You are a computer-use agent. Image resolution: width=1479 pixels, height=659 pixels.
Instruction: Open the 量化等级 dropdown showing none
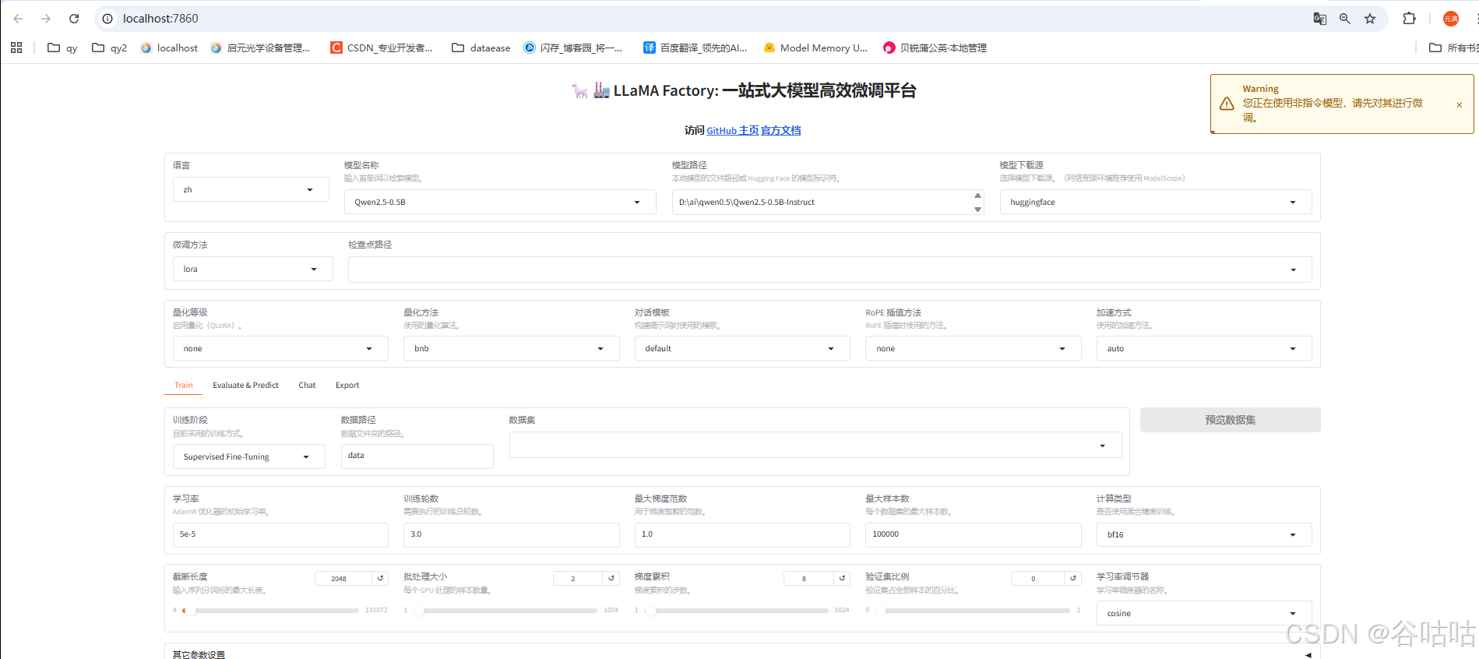click(280, 348)
